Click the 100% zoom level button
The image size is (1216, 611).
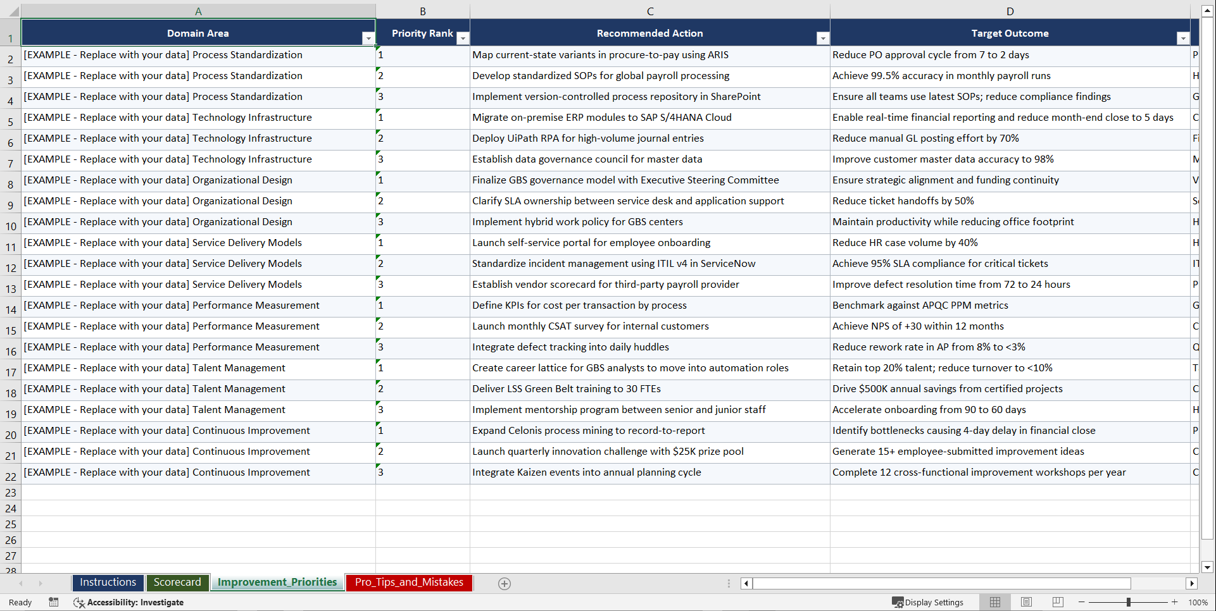point(1198,602)
